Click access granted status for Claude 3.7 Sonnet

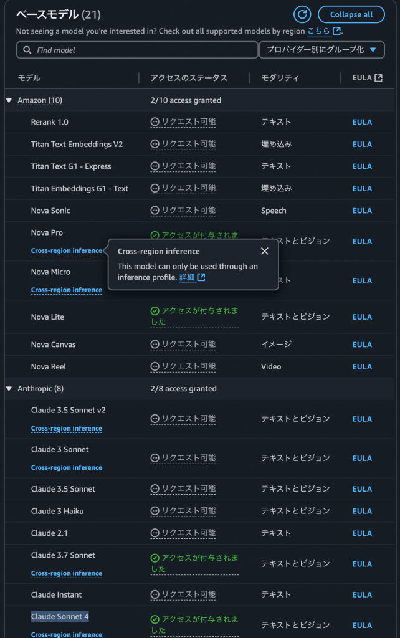click(x=194, y=563)
